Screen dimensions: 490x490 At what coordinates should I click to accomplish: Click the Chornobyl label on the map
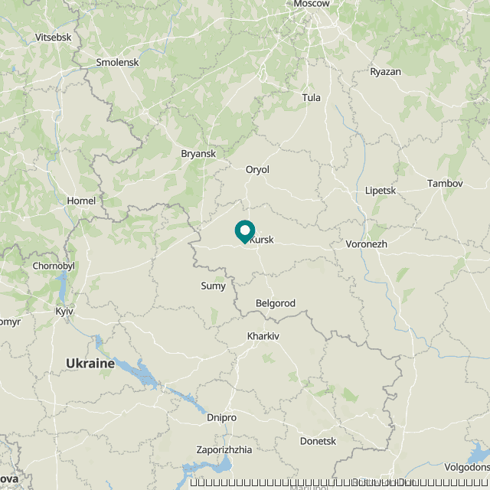(x=54, y=266)
